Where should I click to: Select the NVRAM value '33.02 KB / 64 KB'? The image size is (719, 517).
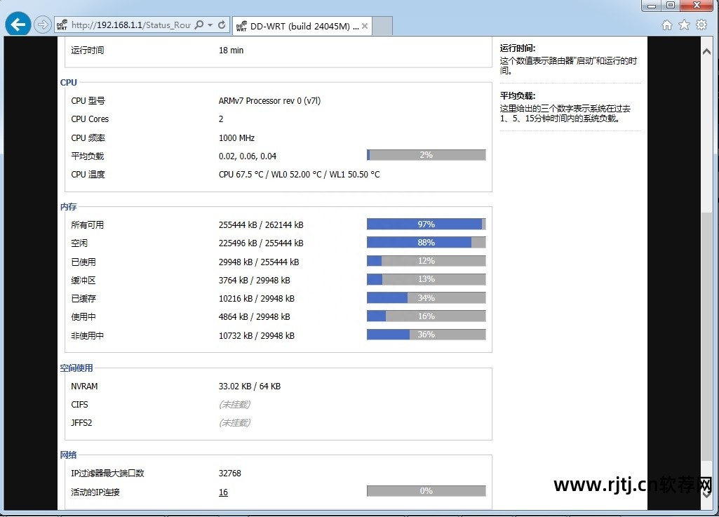tap(250, 387)
